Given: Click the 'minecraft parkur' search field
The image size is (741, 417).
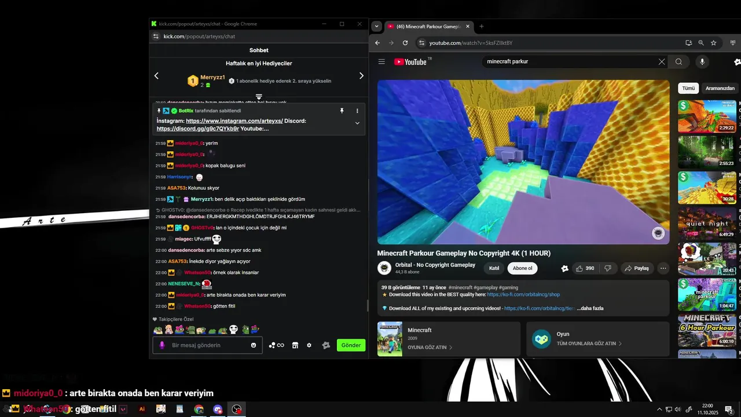Looking at the screenshot, I should click(x=570, y=62).
